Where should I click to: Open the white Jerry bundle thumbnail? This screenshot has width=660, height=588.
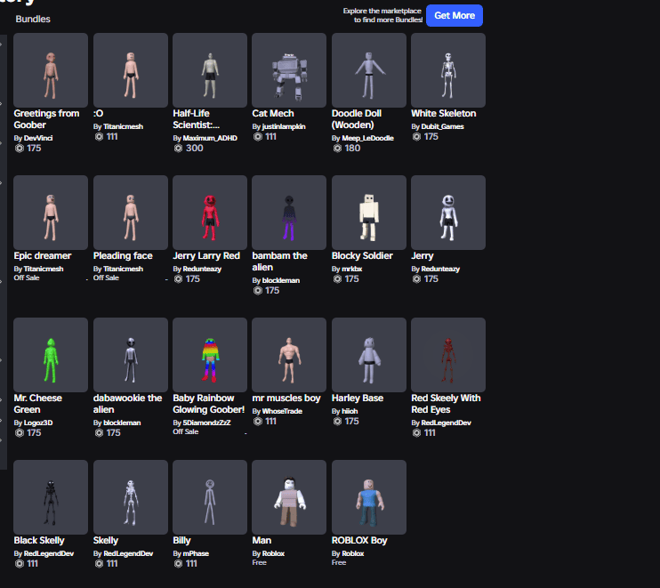click(x=448, y=213)
